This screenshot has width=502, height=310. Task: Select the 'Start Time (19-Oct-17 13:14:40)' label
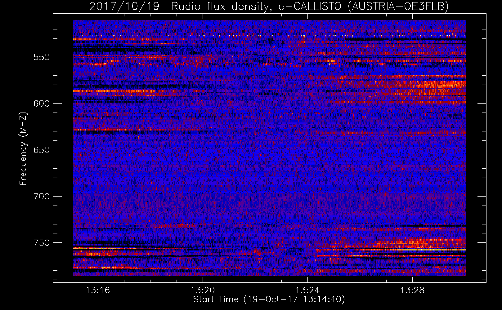(269, 299)
